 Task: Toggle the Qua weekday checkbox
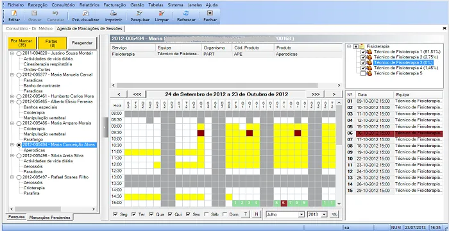tap(151, 214)
